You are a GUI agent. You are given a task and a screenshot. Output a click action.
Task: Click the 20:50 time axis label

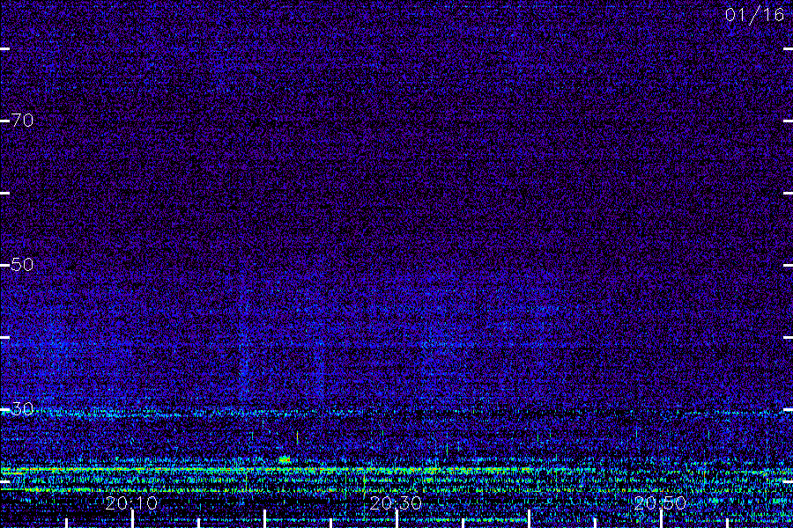coord(661,503)
